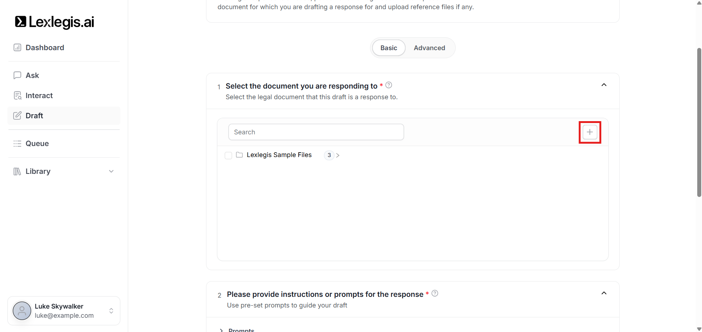Click help icon beside instructions heading

click(x=435, y=293)
